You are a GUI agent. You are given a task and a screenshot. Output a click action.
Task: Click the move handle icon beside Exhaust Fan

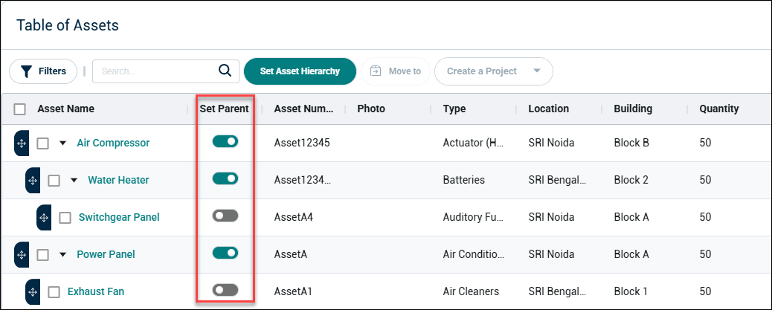coord(33,292)
